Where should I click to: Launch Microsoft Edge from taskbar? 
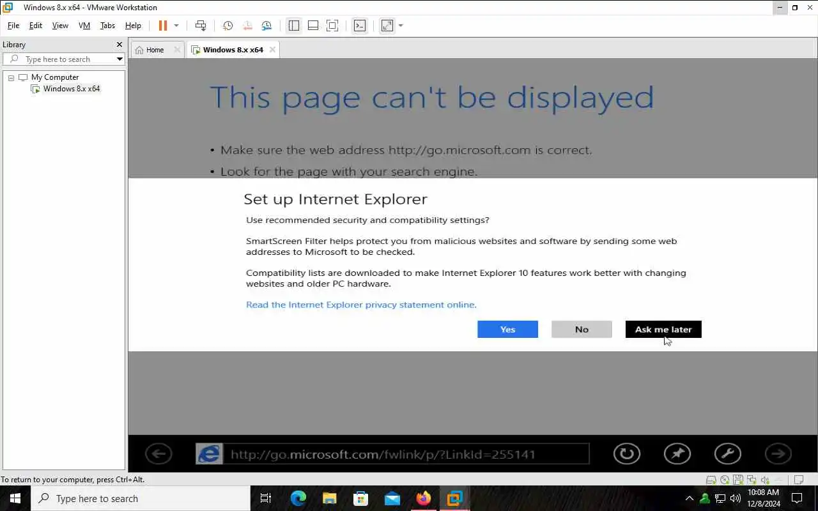[x=298, y=498]
